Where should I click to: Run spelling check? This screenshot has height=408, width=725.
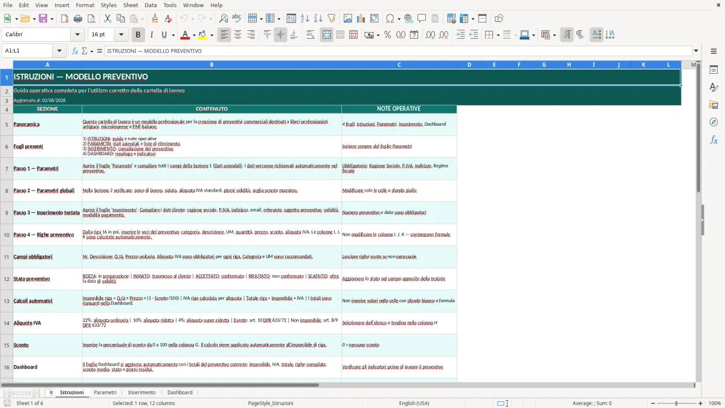(x=237, y=19)
